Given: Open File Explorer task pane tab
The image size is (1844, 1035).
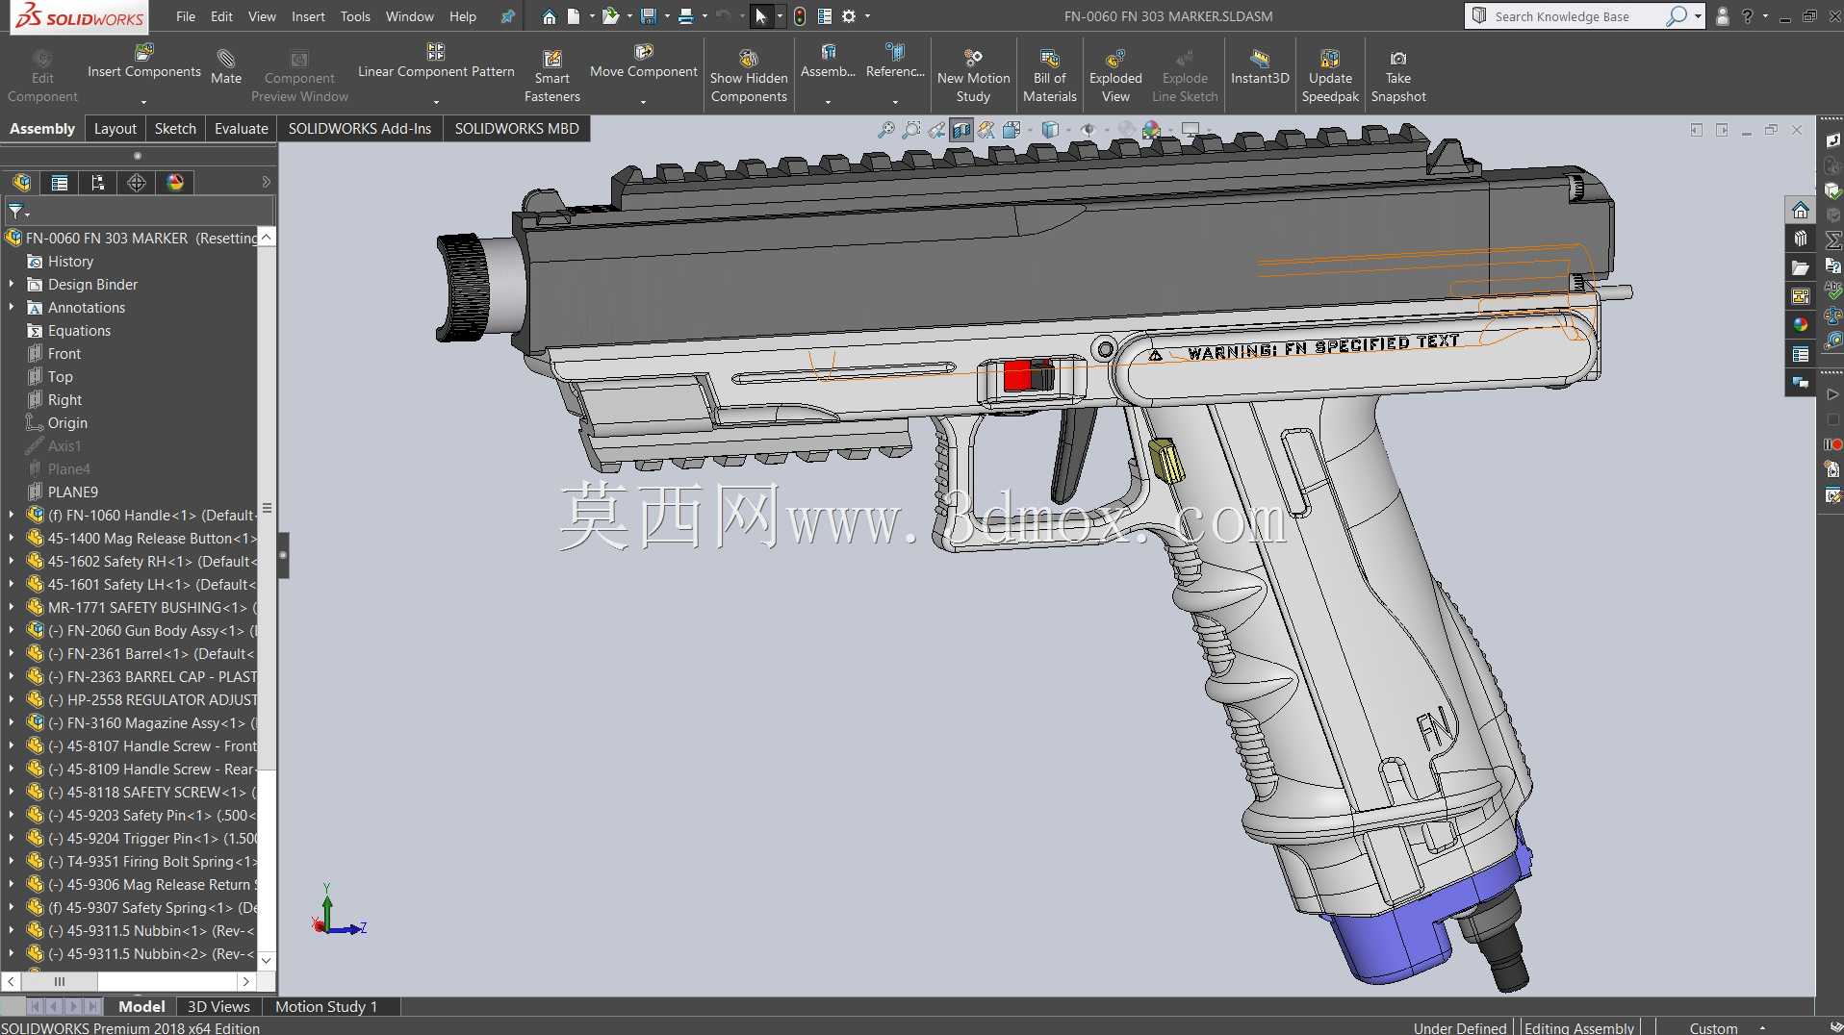Looking at the screenshot, I should pyautogui.click(x=1801, y=268).
